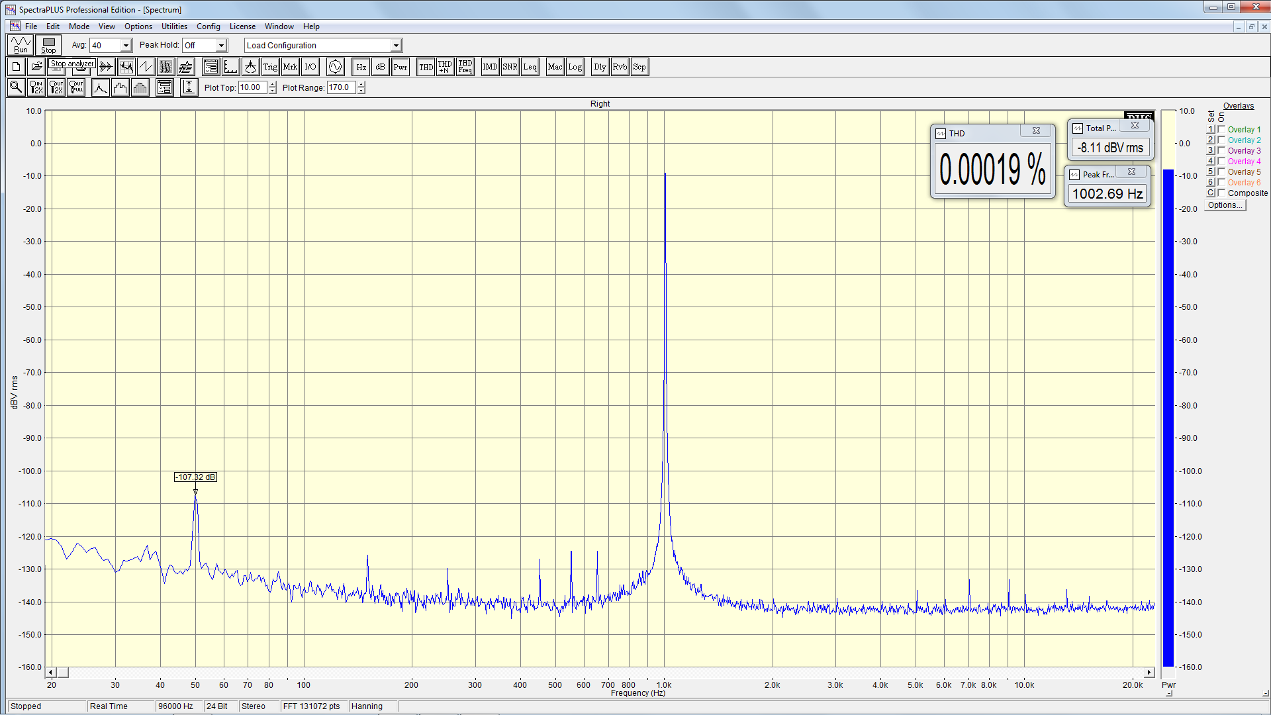Click the overlay Options... button
Screen dimensions: 1271x715
[x=1225, y=205]
